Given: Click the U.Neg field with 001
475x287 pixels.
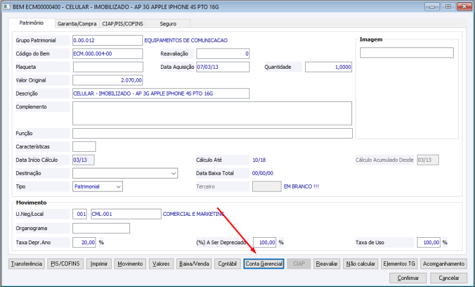Looking at the screenshot, I should click(x=80, y=214).
